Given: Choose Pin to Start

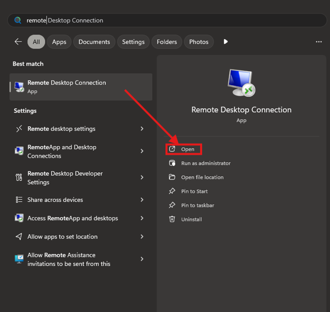Looking at the screenshot, I should click(194, 191).
